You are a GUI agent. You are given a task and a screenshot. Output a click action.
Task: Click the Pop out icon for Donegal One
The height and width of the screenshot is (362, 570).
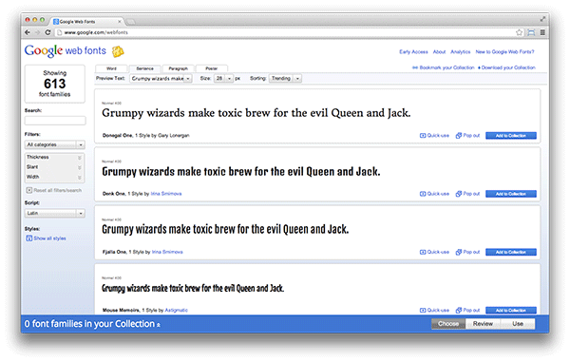click(459, 136)
